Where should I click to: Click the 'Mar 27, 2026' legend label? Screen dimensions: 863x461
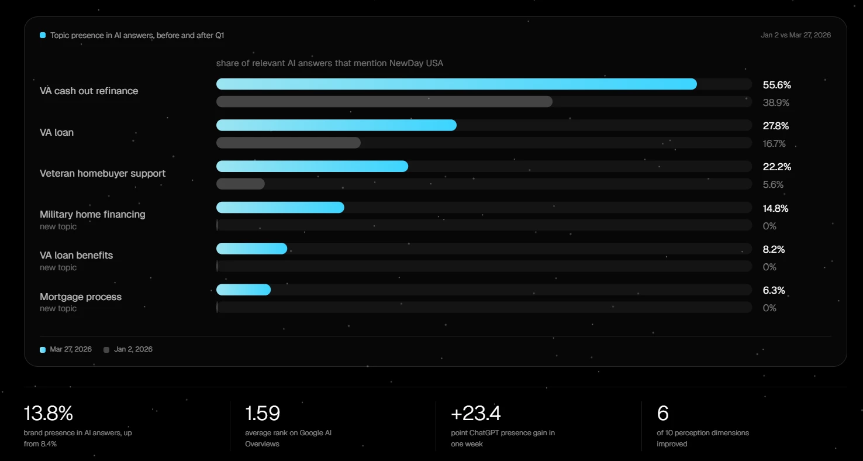tap(71, 349)
